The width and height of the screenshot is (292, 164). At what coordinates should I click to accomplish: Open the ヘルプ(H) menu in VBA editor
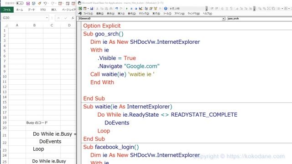click(207, 14)
